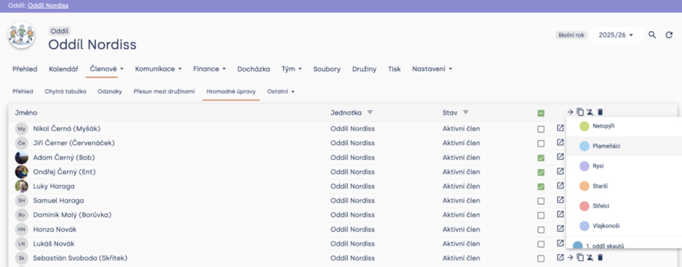Check the box for Sebastián Svoboda
The image size is (682, 267).
(541, 258)
